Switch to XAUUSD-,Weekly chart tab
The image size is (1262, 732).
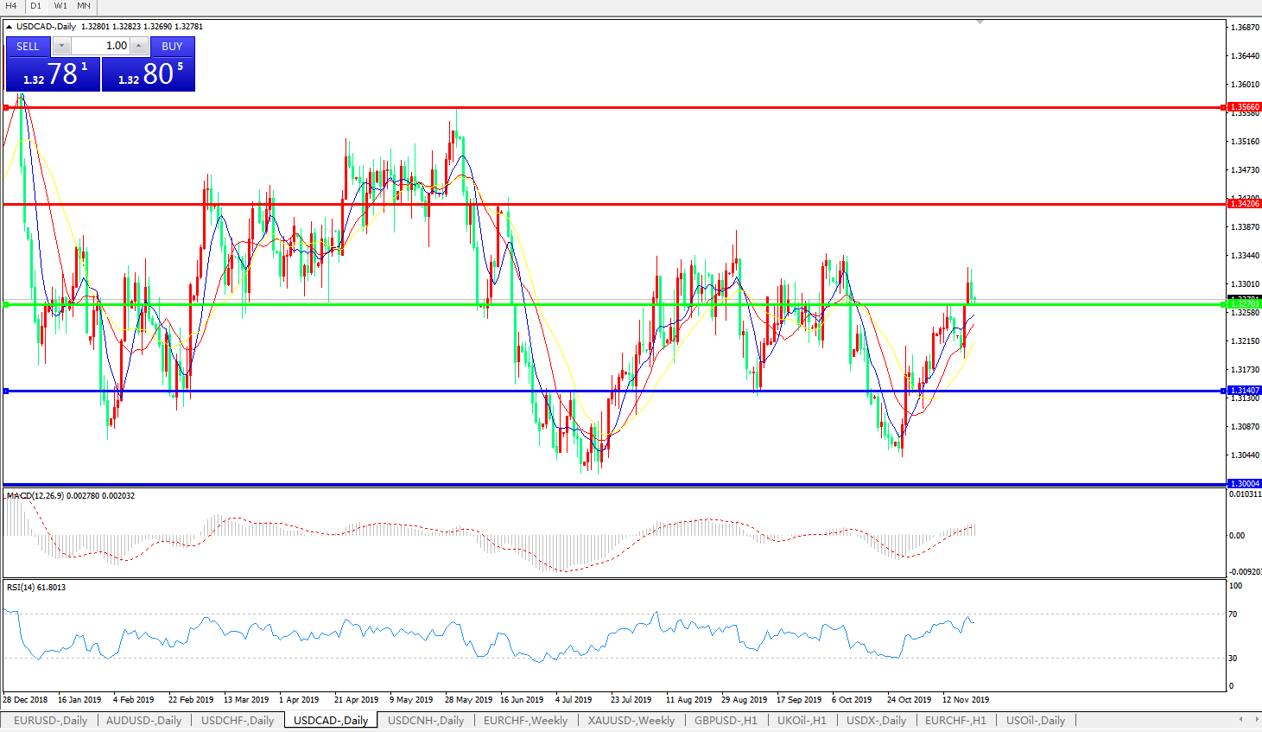tap(631, 720)
